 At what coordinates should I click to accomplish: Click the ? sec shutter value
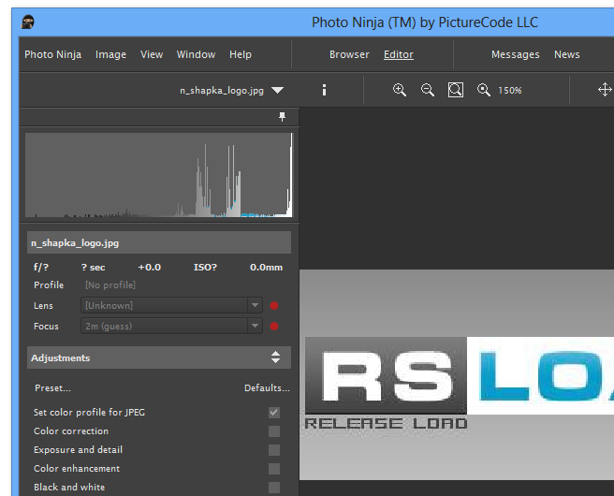(94, 268)
